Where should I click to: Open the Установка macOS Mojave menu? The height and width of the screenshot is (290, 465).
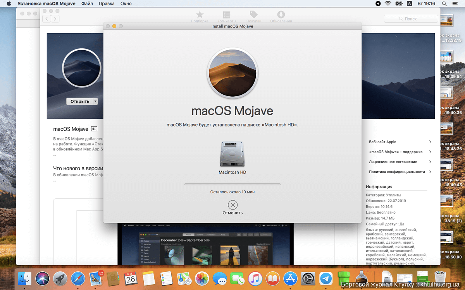[46, 3]
